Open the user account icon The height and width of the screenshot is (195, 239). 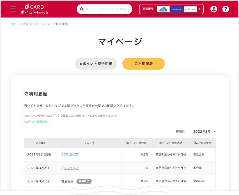pyautogui.click(x=214, y=9)
